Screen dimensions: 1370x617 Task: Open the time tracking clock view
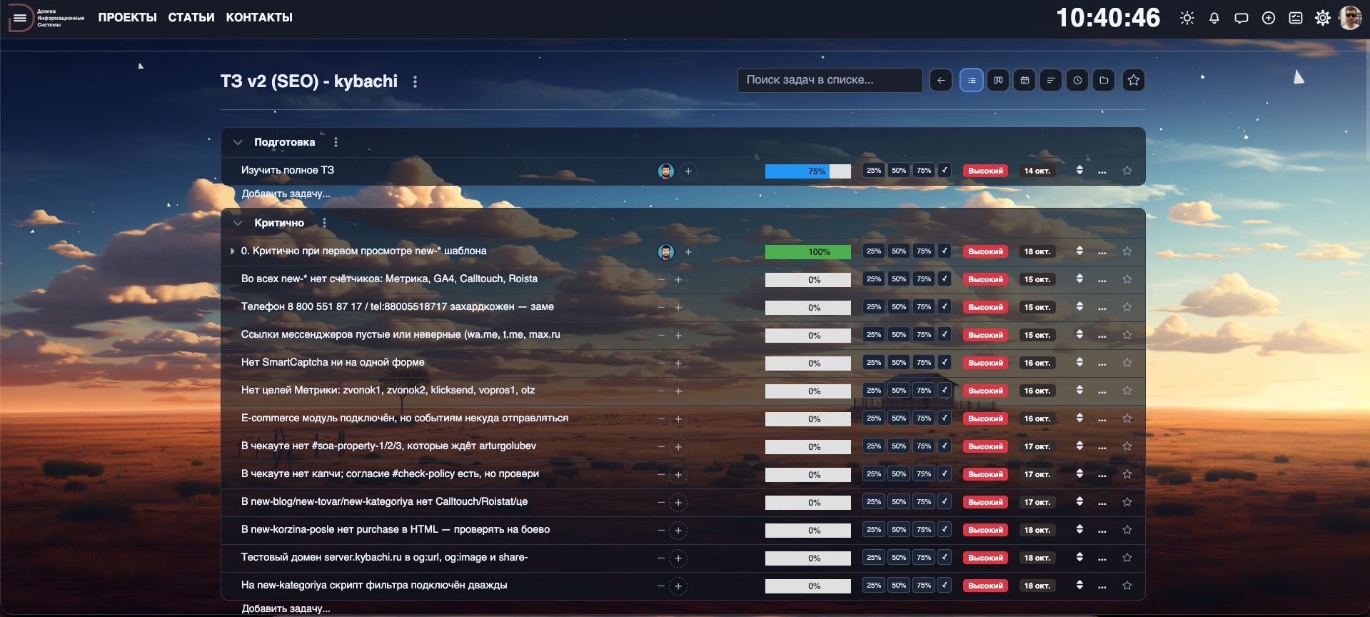tap(1077, 81)
